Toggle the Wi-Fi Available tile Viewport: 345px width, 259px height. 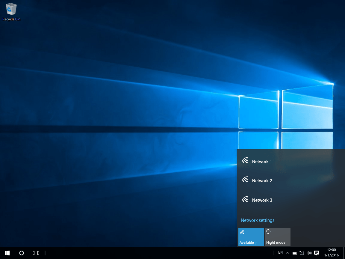pos(251,237)
